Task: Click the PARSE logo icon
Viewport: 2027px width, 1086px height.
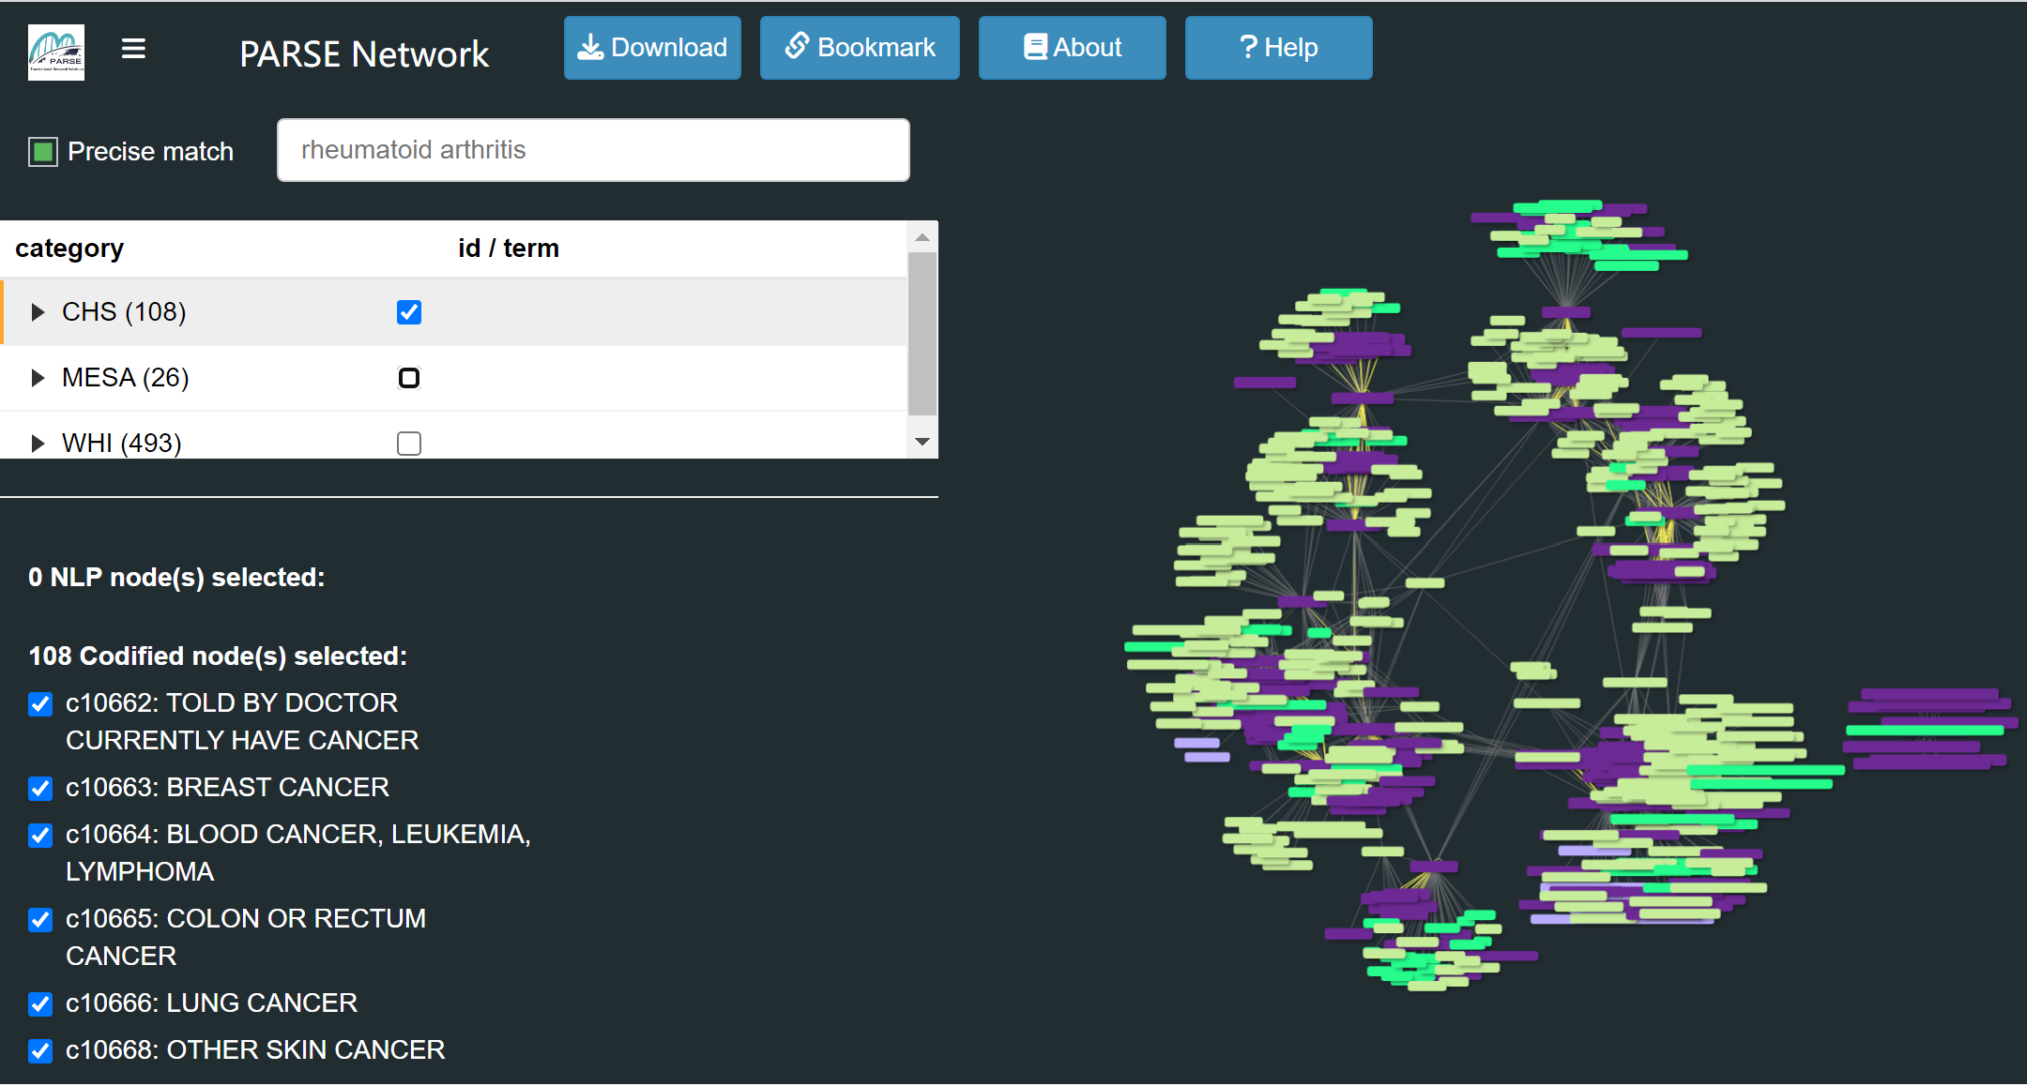Action: click(56, 53)
